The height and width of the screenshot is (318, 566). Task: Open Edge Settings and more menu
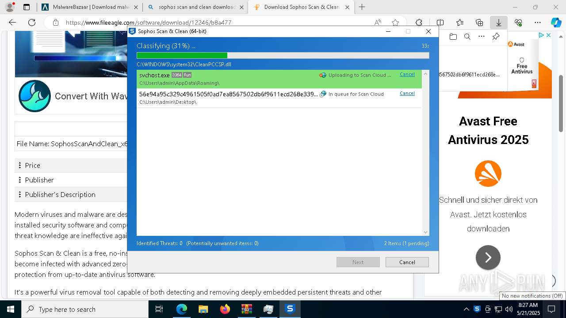(x=537, y=23)
